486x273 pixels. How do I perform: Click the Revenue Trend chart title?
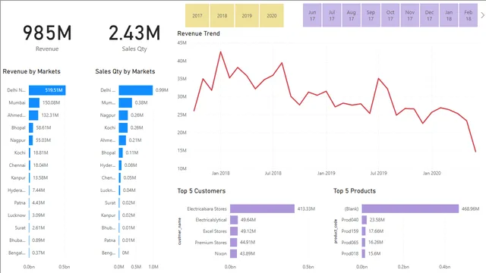point(198,33)
